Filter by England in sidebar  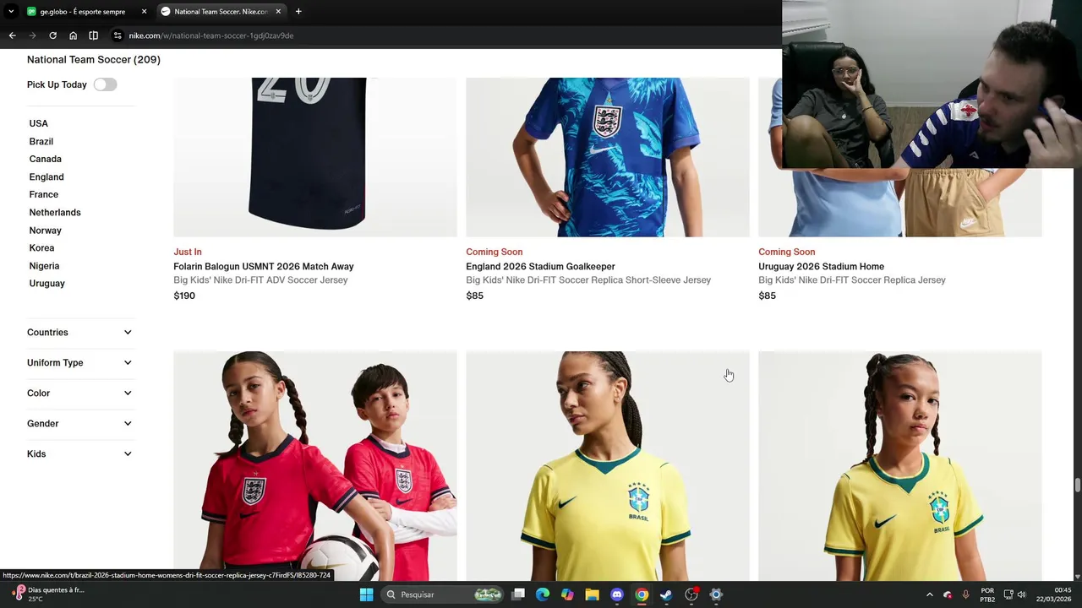[x=46, y=176]
